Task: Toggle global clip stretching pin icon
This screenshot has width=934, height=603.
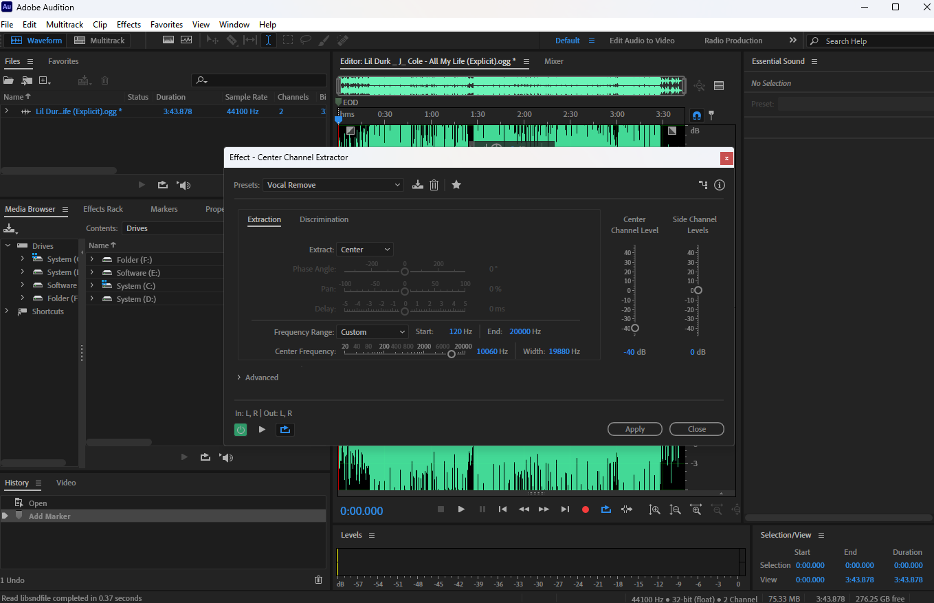Action: pos(711,116)
